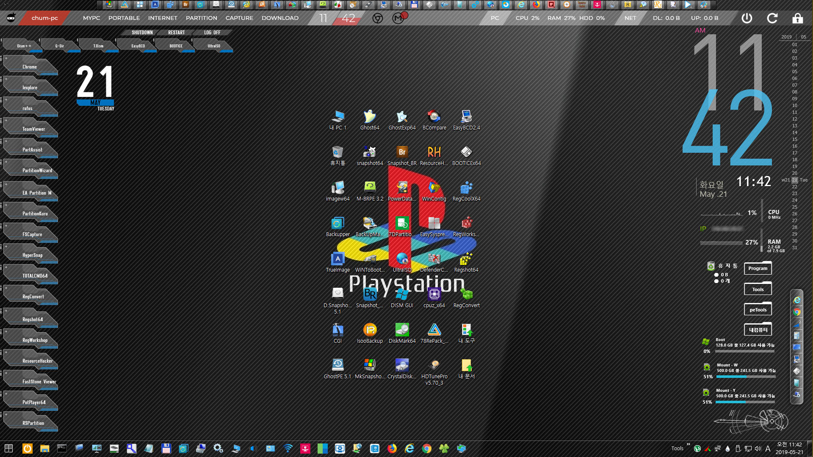This screenshot has height=457, width=813.
Task: Open ResourceHacker RH desktop icon
Action: pos(434,155)
